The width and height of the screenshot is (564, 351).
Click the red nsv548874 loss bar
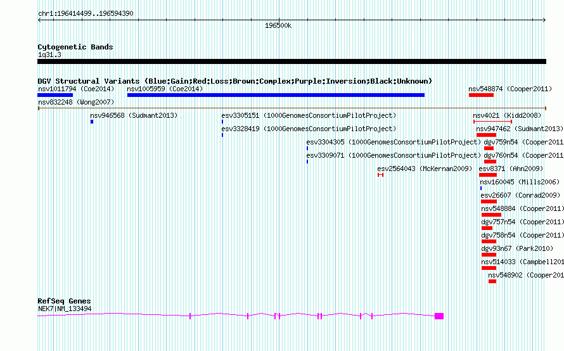[x=481, y=95]
